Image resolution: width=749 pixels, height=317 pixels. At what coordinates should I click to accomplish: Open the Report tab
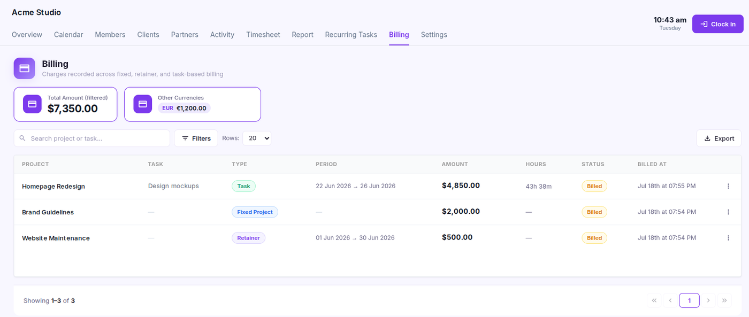pos(302,35)
